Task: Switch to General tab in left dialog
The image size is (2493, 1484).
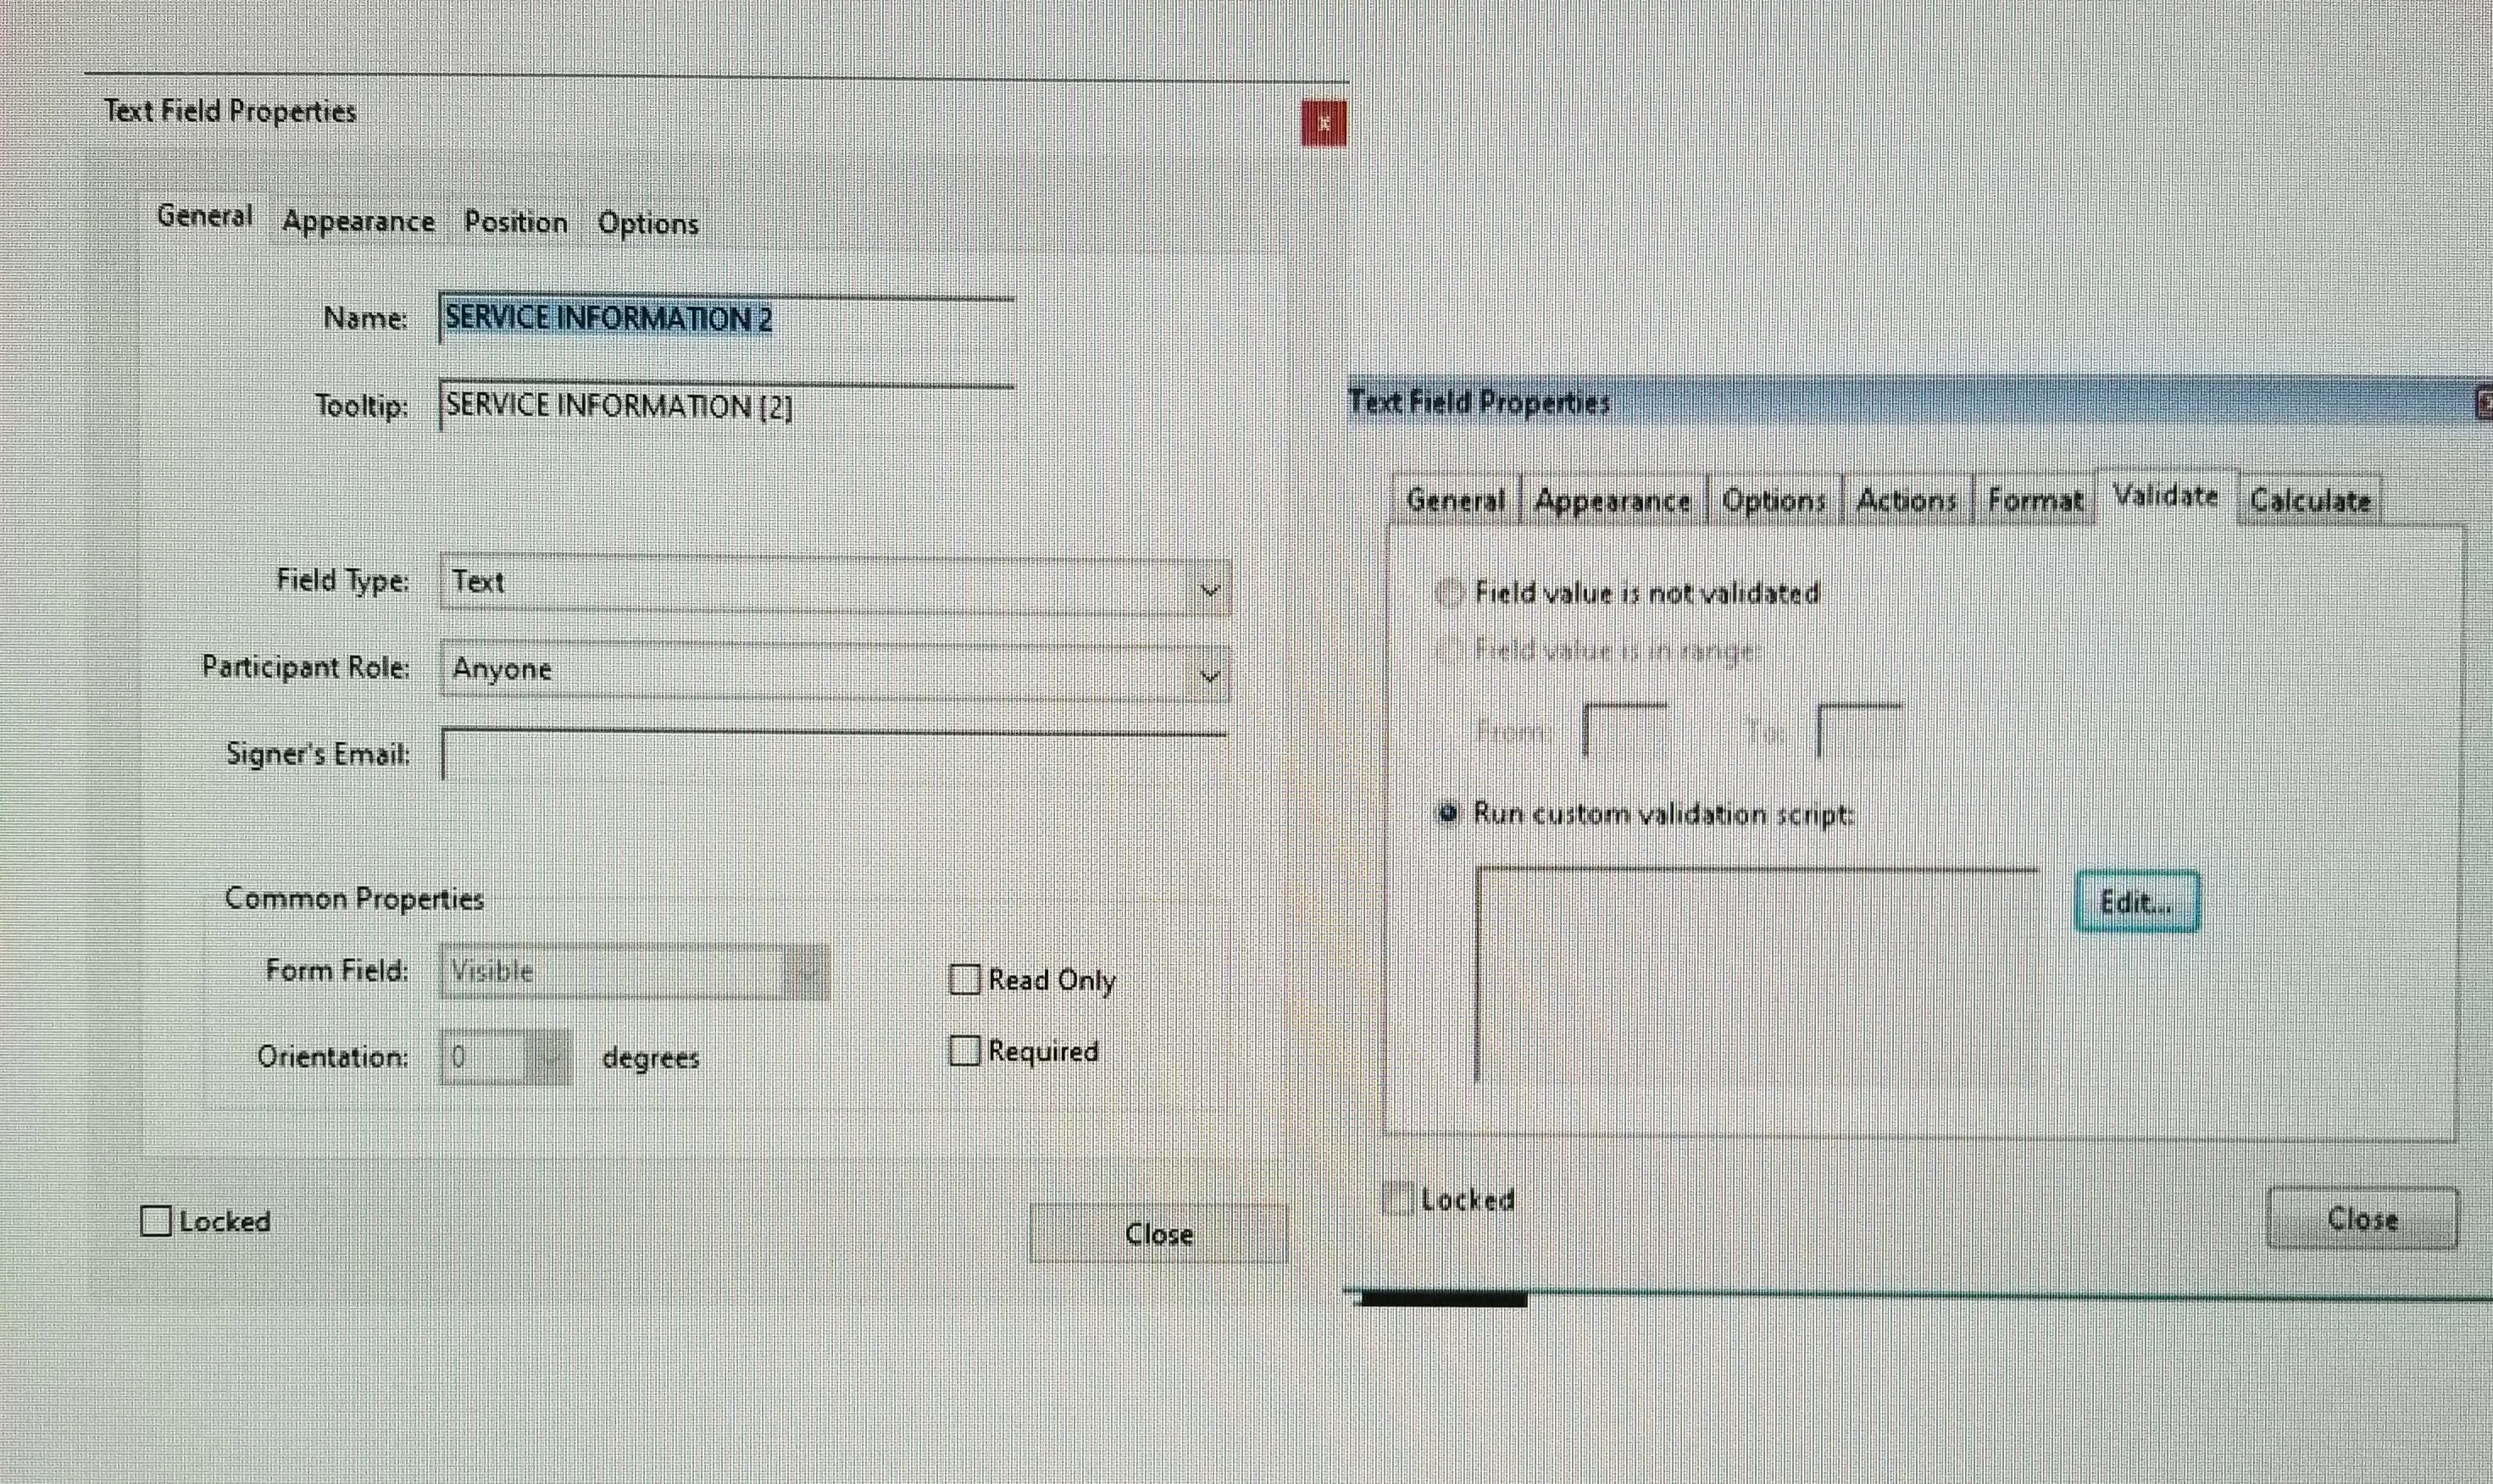Action: point(204,217)
